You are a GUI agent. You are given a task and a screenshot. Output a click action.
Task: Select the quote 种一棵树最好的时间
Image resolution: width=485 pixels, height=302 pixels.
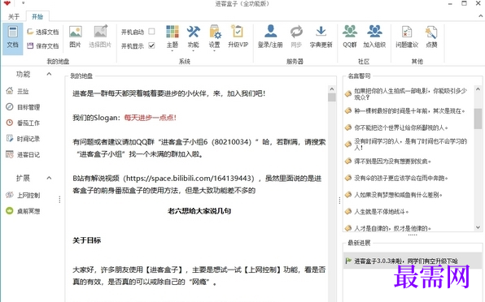click(x=409, y=111)
